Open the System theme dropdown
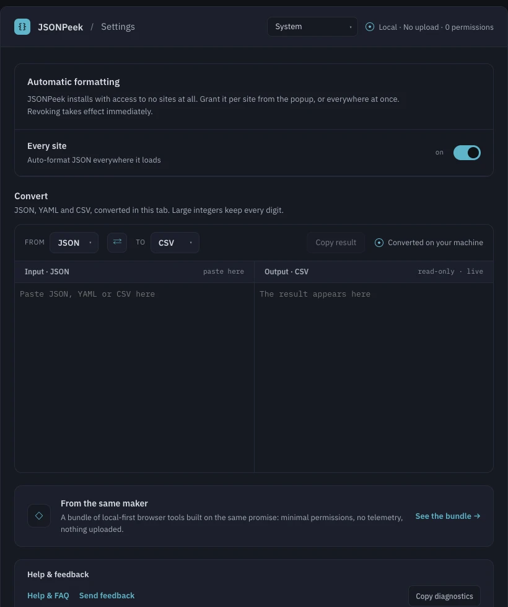This screenshot has width=508, height=607. 312,27
